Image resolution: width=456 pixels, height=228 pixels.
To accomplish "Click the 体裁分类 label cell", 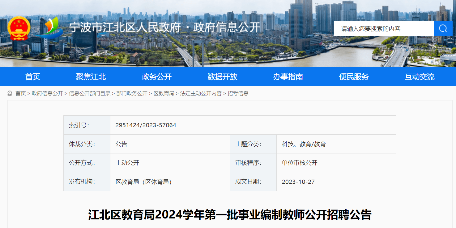I will point(87,144).
